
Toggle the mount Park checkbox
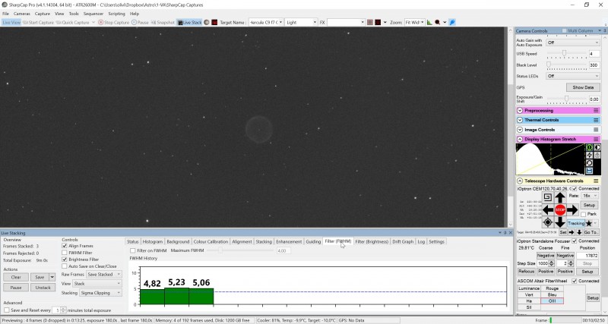pyautogui.click(x=583, y=214)
